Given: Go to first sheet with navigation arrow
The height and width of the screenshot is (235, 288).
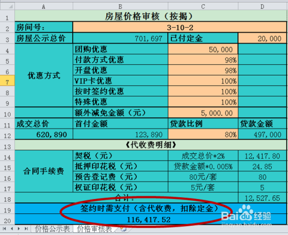Looking at the screenshot, I should coord(4,228).
